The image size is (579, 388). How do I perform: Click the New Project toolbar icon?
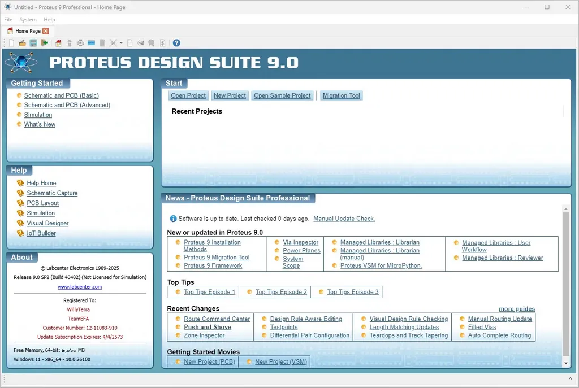[x=11, y=43]
